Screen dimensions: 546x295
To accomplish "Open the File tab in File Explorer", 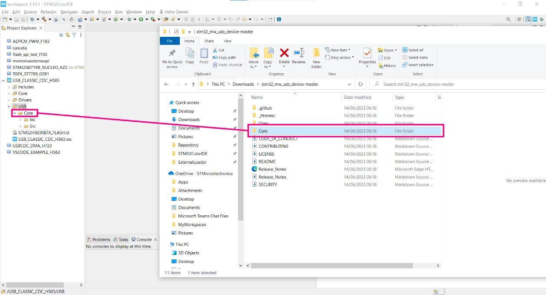I will (170, 41).
